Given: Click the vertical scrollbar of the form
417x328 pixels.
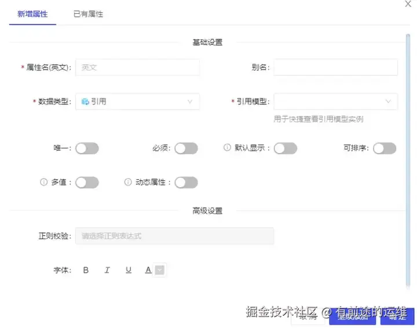Looking at the screenshot, I should click(408, 159).
